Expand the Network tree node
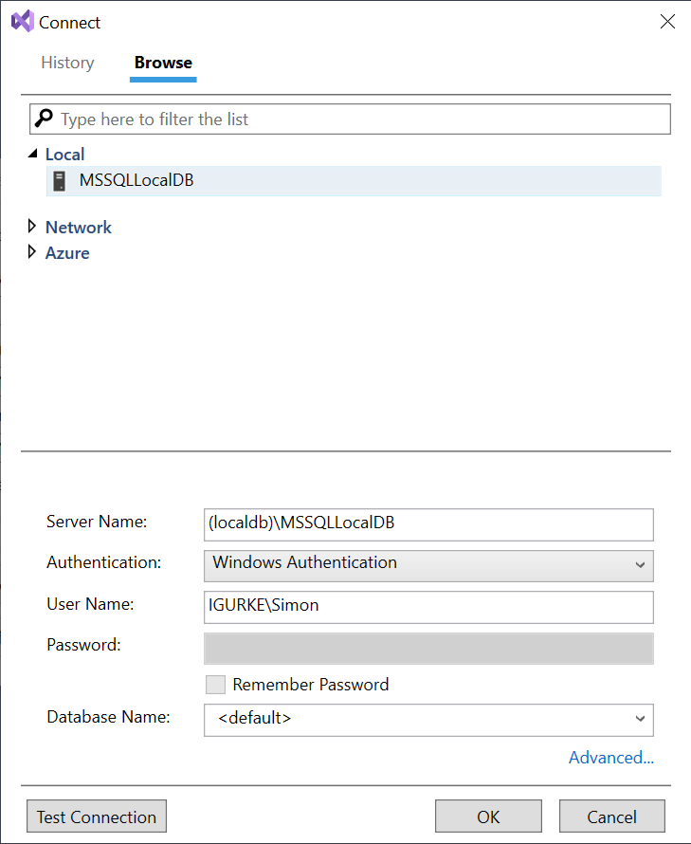 pyautogui.click(x=33, y=227)
